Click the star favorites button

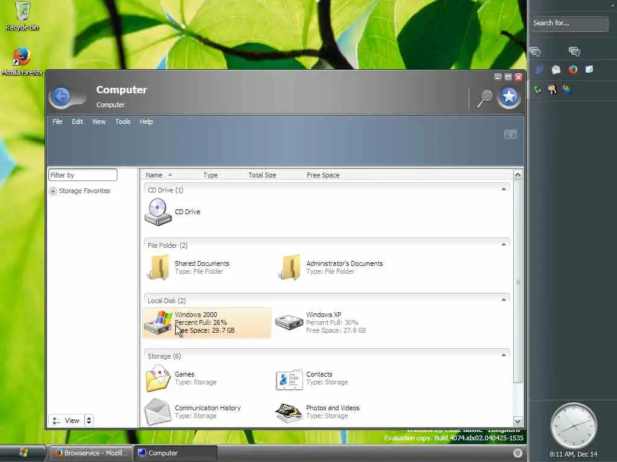pos(509,97)
